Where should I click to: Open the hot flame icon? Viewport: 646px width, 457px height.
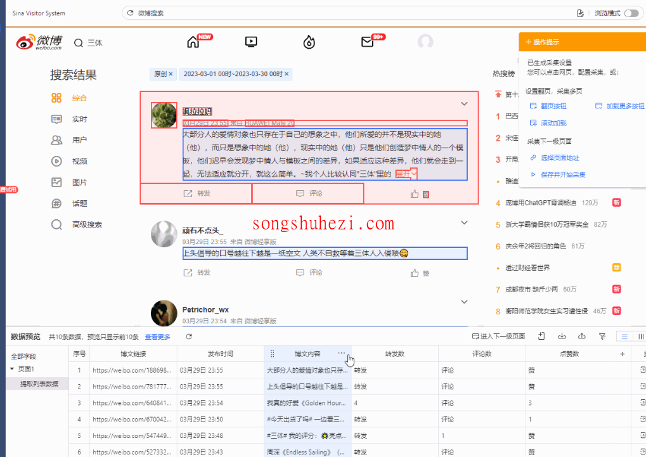tap(309, 42)
